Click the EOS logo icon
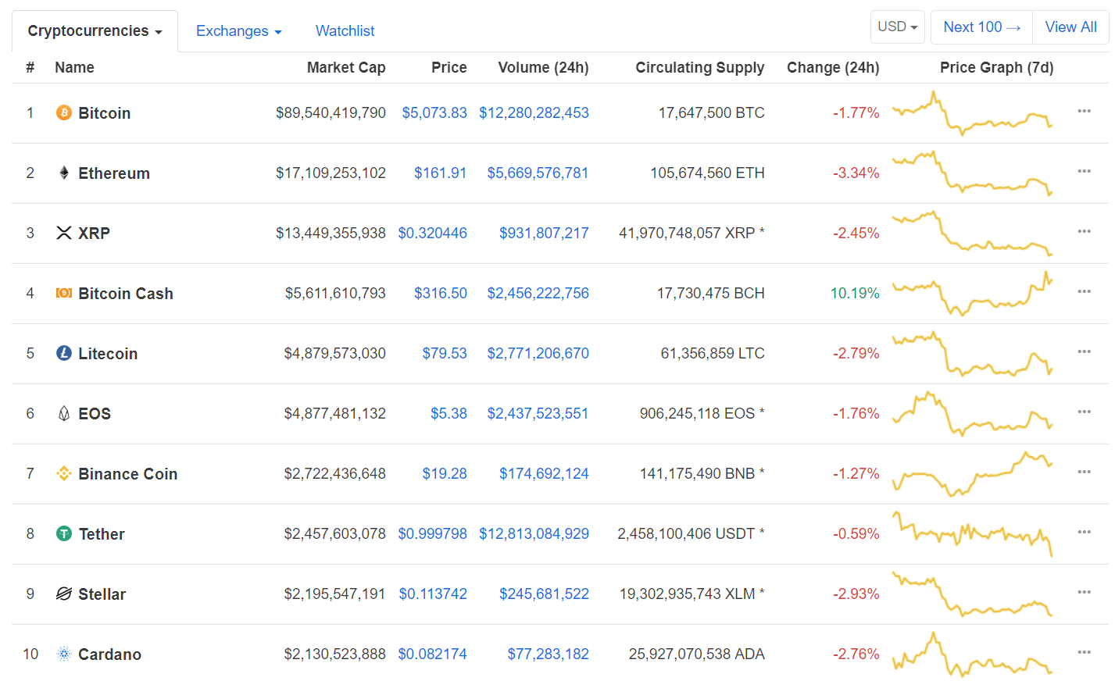The image size is (1115, 681). [64, 413]
